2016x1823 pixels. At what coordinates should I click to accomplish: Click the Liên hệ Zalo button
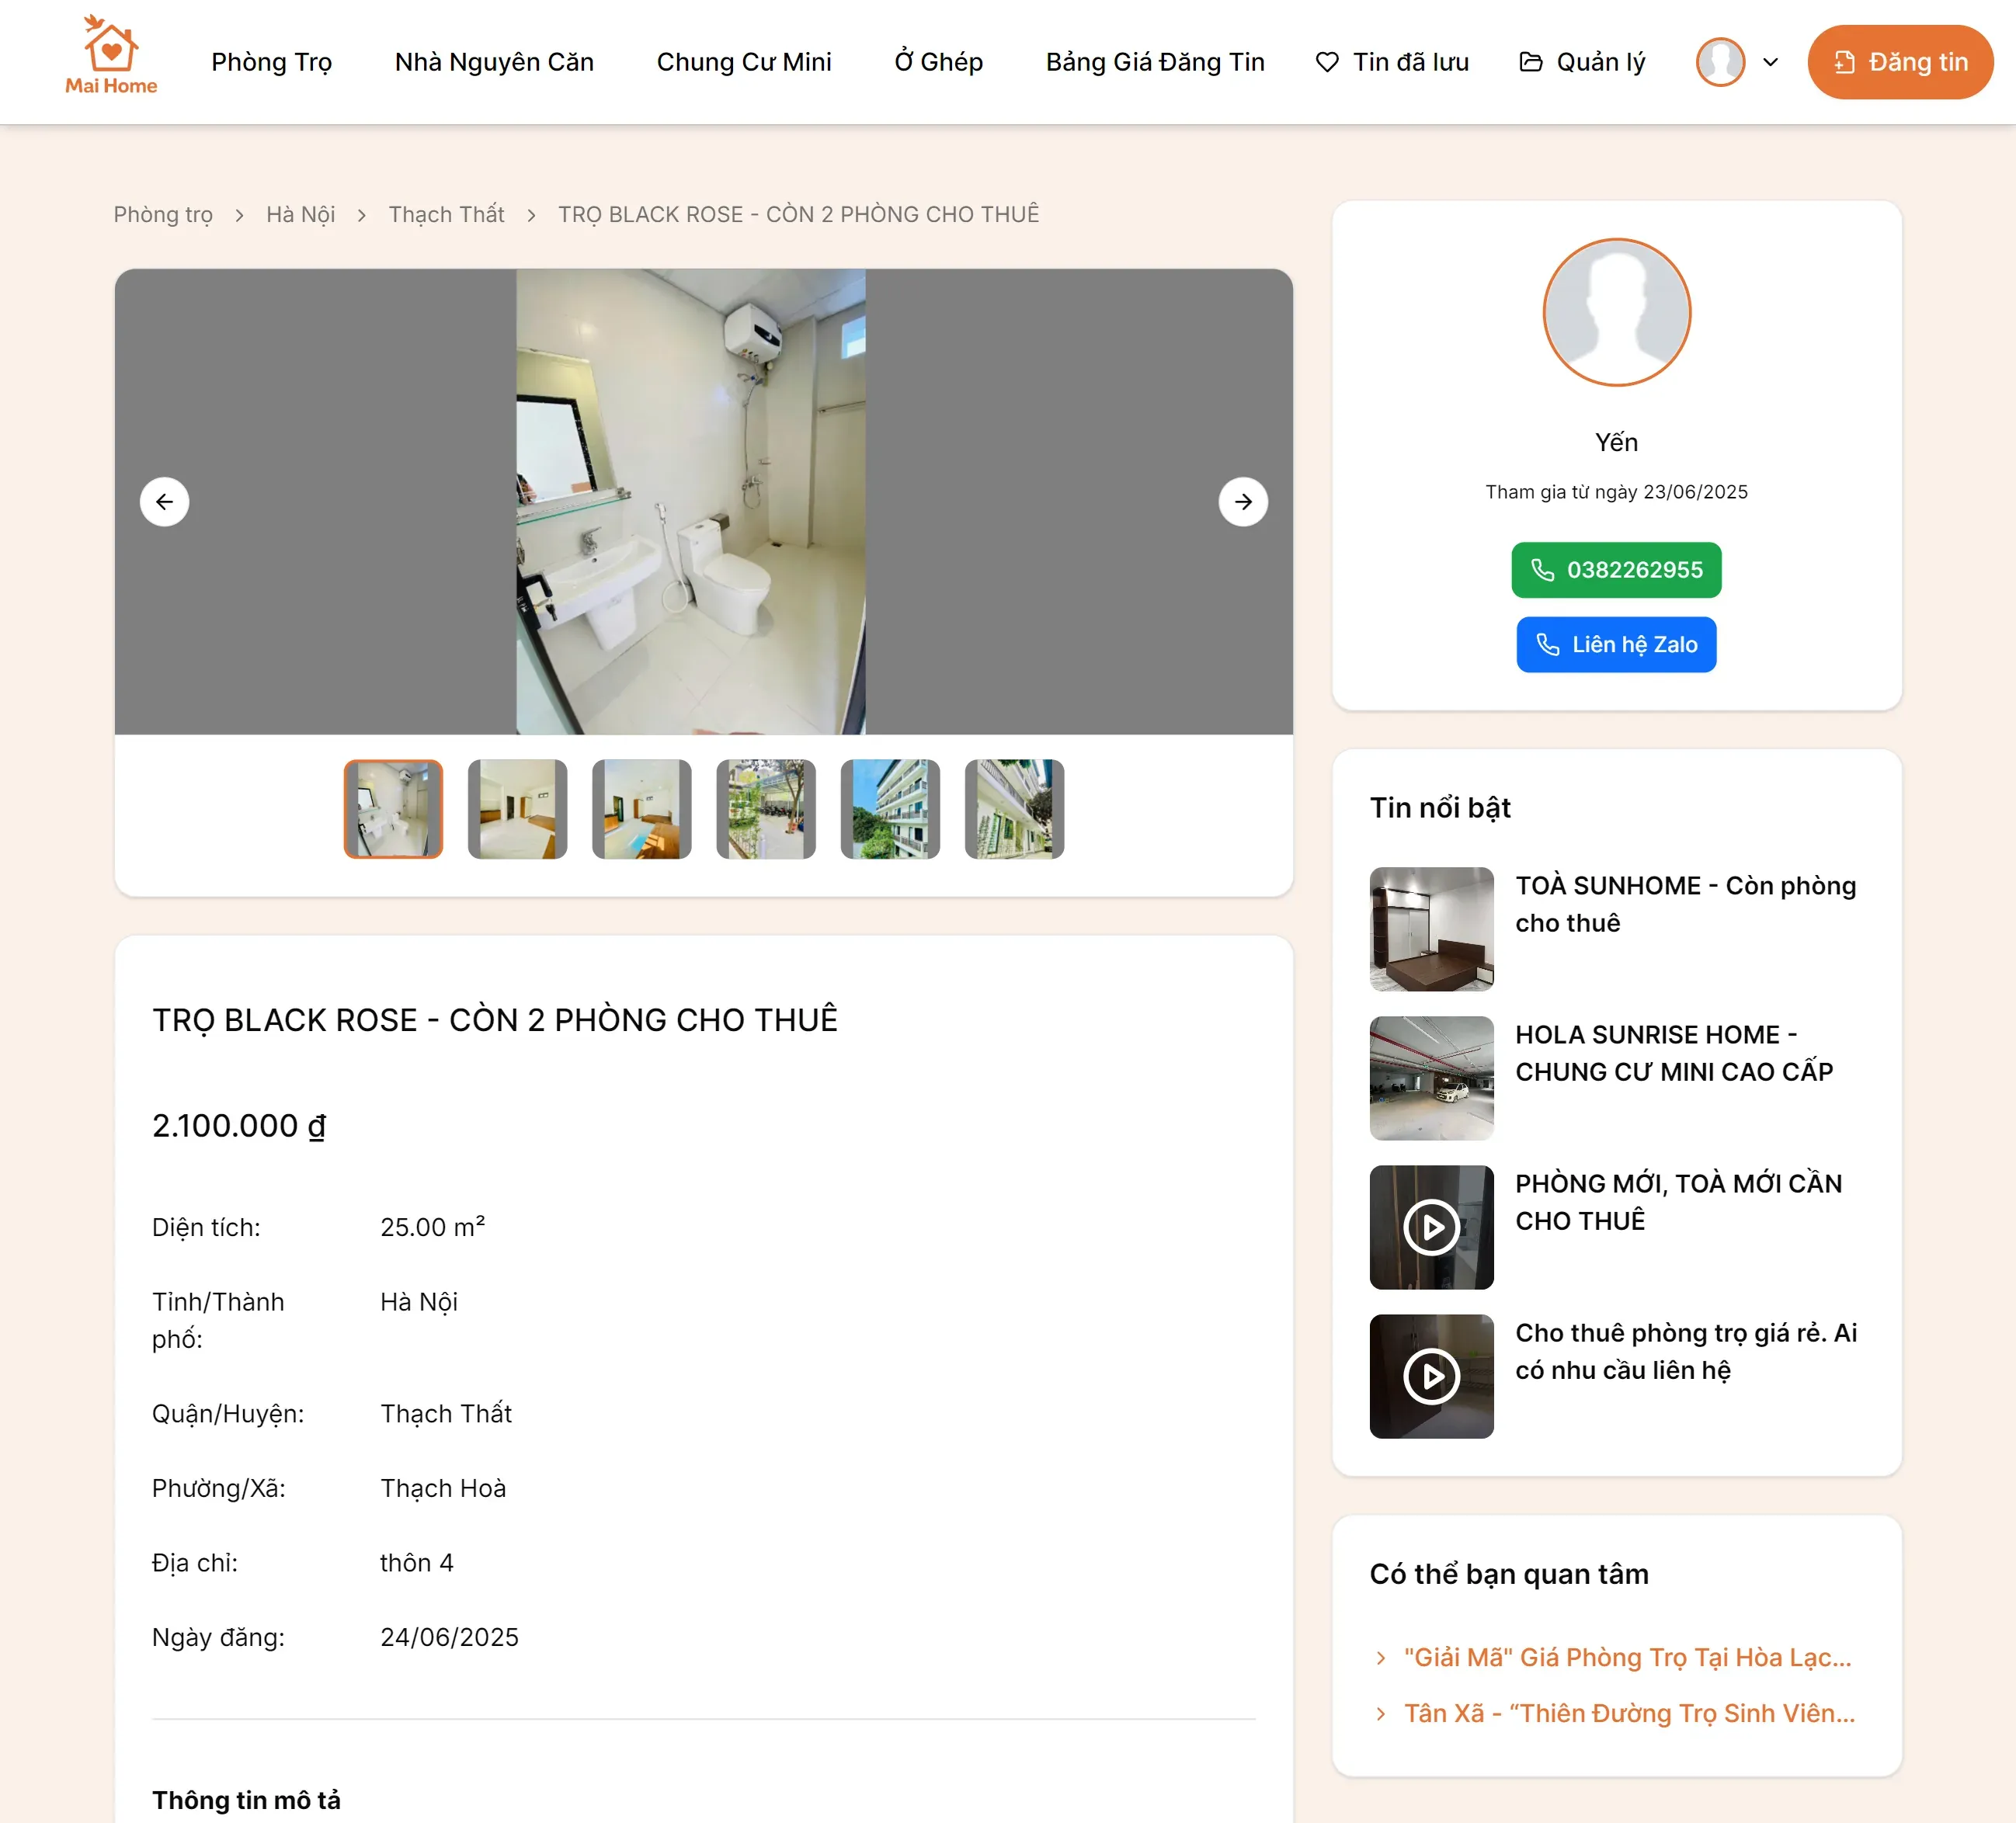point(1616,645)
